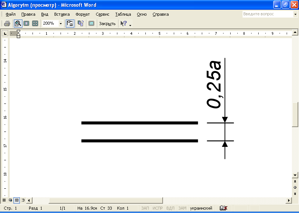Screen dimensions: 299x213
Task: Open the Справка menu
Action: (x=161, y=14)
